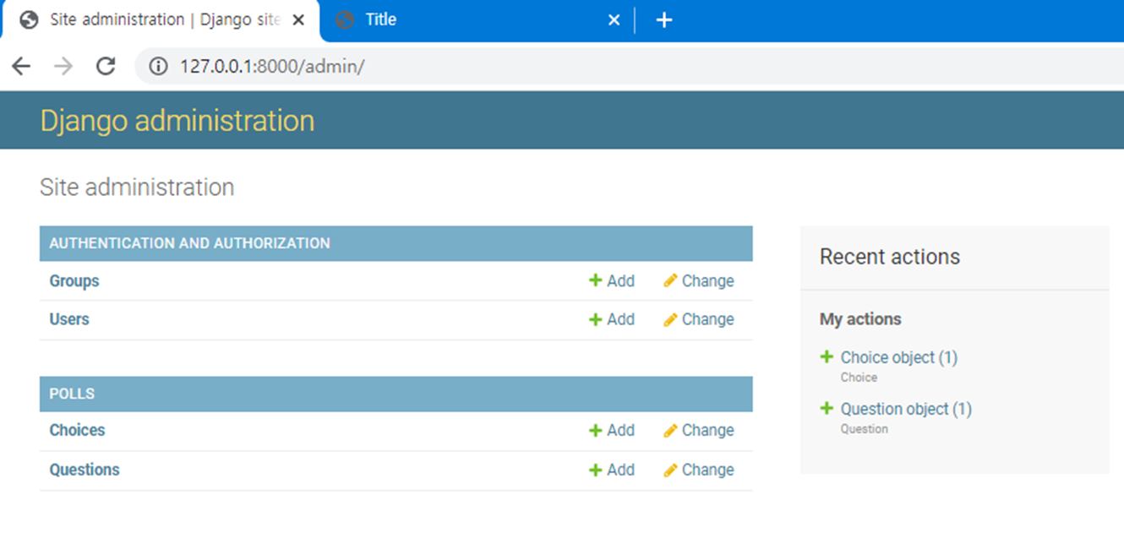Click the Site administration page heading
Screen dimensions: 1124x544
pos(137,187)
